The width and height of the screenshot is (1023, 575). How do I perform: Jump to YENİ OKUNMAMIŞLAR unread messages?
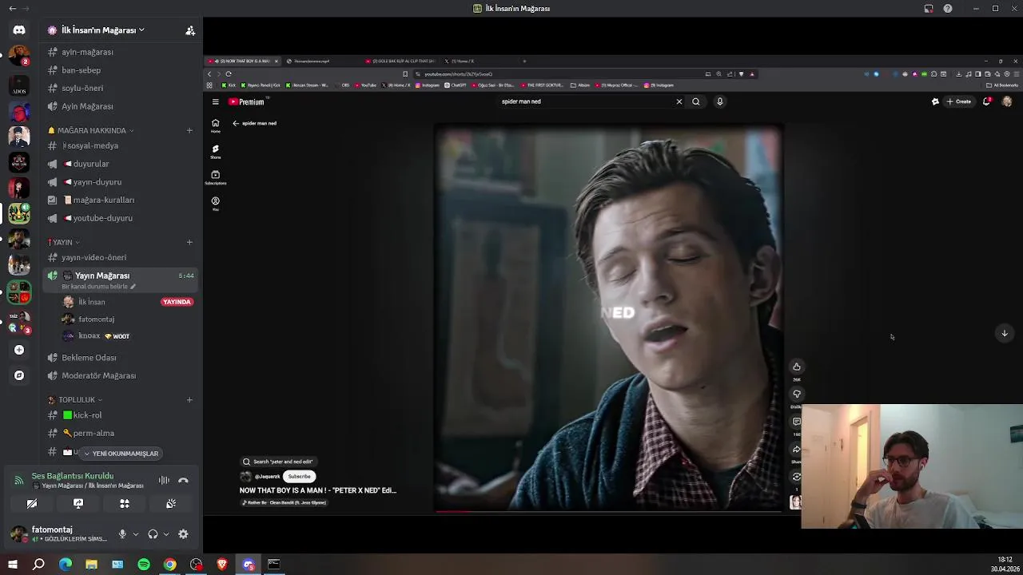click(121, 454)
